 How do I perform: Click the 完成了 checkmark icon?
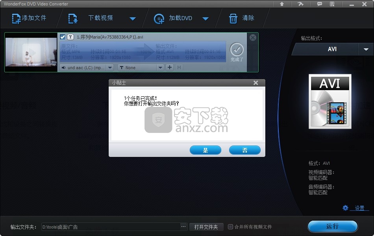[237, 50]
